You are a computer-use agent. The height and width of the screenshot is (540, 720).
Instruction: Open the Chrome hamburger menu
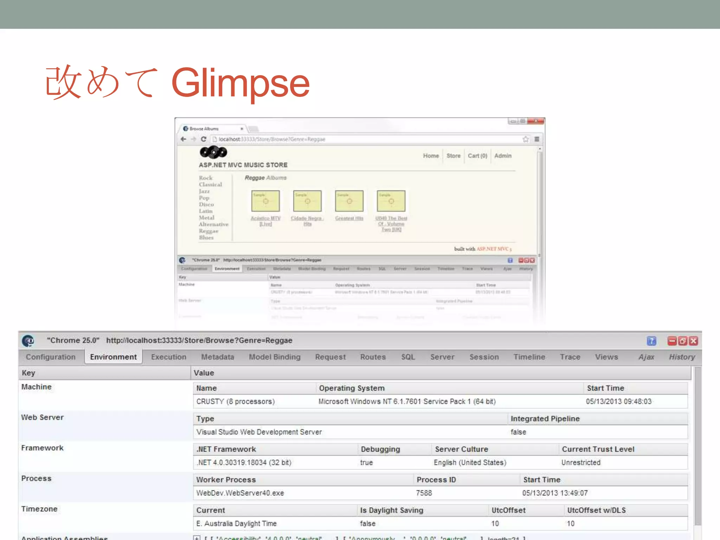[x=536, y=139]
